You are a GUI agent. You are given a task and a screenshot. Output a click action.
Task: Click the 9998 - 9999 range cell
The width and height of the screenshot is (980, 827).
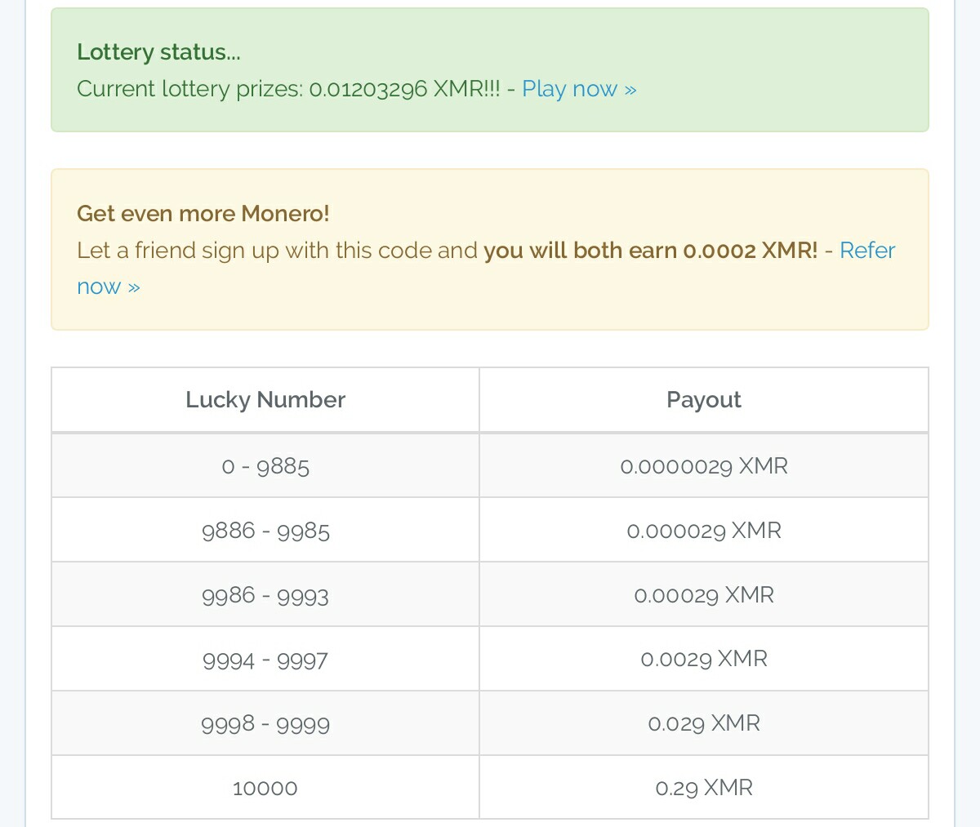pos(265,723)
